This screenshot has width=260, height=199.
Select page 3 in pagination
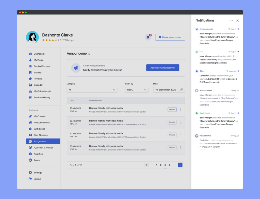[x=165, y=165]
